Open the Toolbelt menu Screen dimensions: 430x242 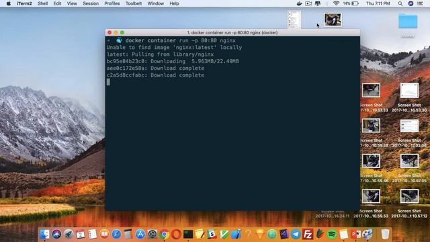click(134, 3)
